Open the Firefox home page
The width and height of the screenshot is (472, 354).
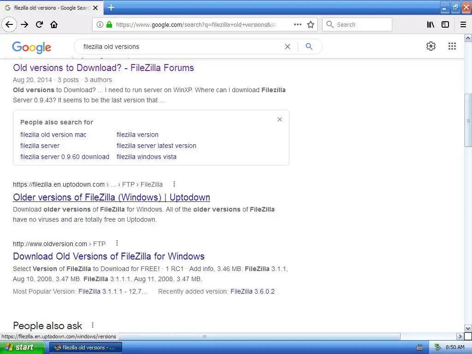(54, 25)
